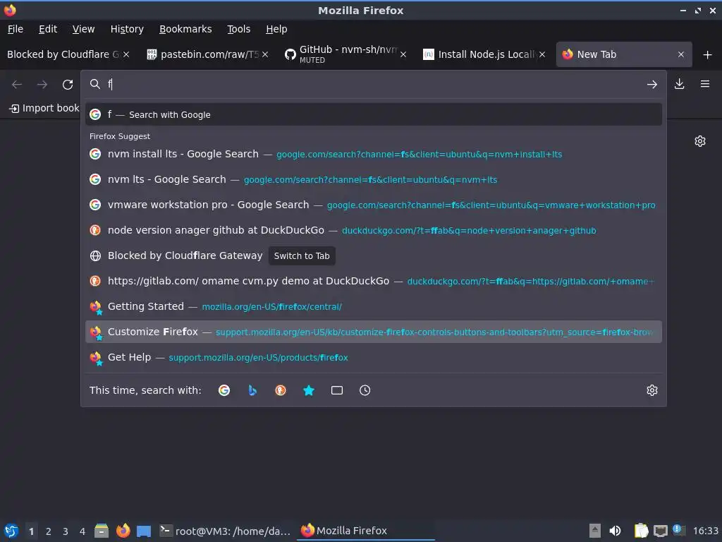Screen dimensions: 722x542
Task: Switch to workspace 4 in taskbar
Action: (x=82, y=531)
